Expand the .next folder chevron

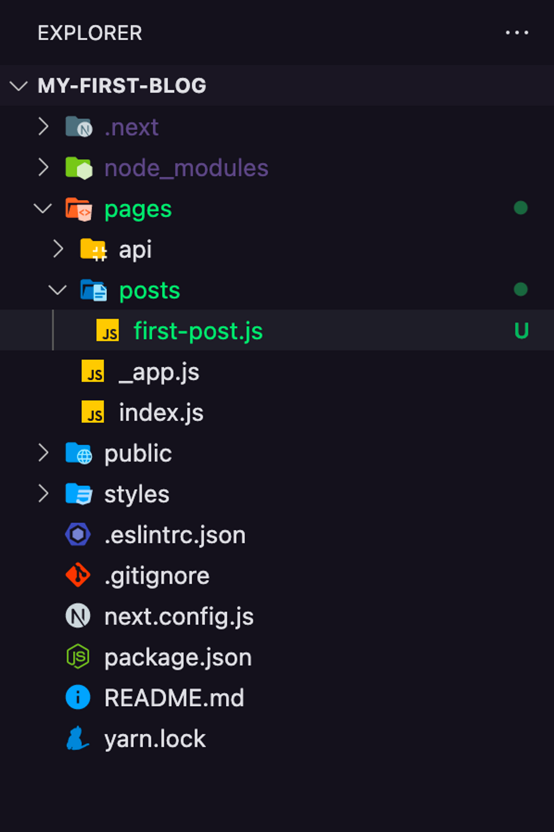point(44,126)
